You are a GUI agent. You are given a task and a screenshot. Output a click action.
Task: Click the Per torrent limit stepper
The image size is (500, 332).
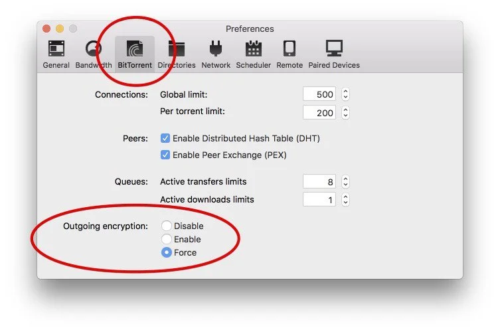pos(345,112)
